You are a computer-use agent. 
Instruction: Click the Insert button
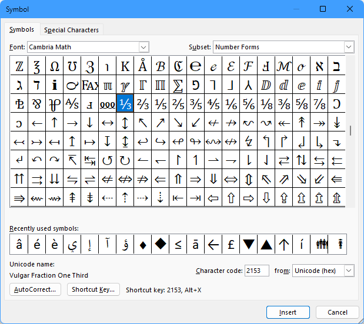(x=288, y=312)
